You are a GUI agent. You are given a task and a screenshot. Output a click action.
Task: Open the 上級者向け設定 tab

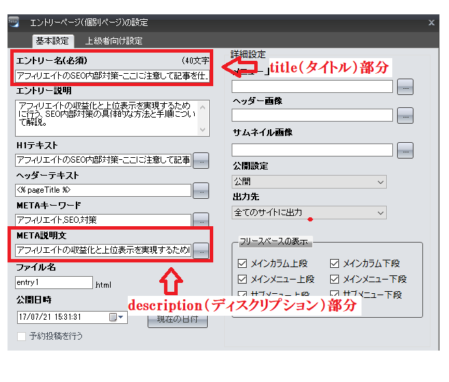113,41
